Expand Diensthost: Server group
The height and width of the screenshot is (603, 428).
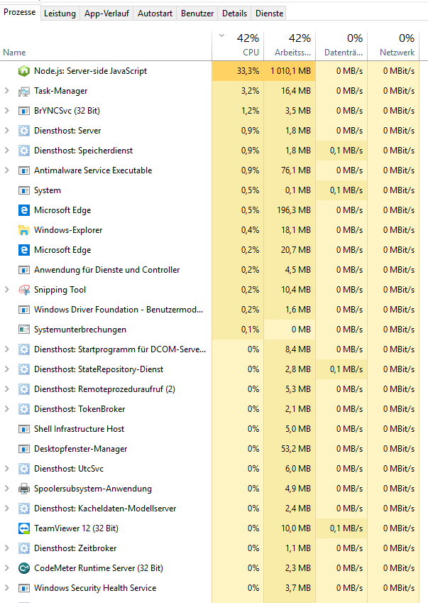[6, 131]
